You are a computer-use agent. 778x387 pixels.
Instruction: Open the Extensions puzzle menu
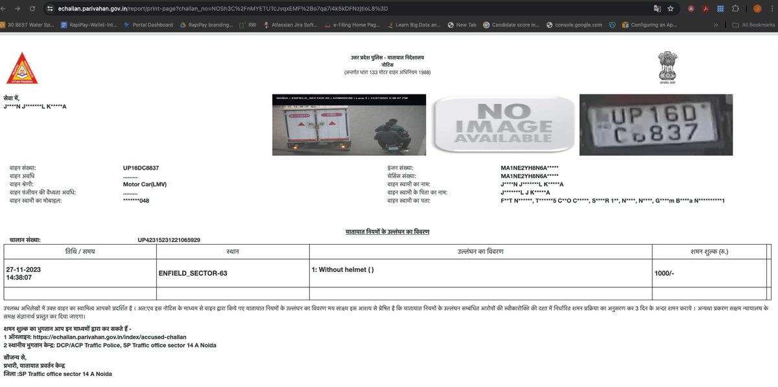pos(735,8)
